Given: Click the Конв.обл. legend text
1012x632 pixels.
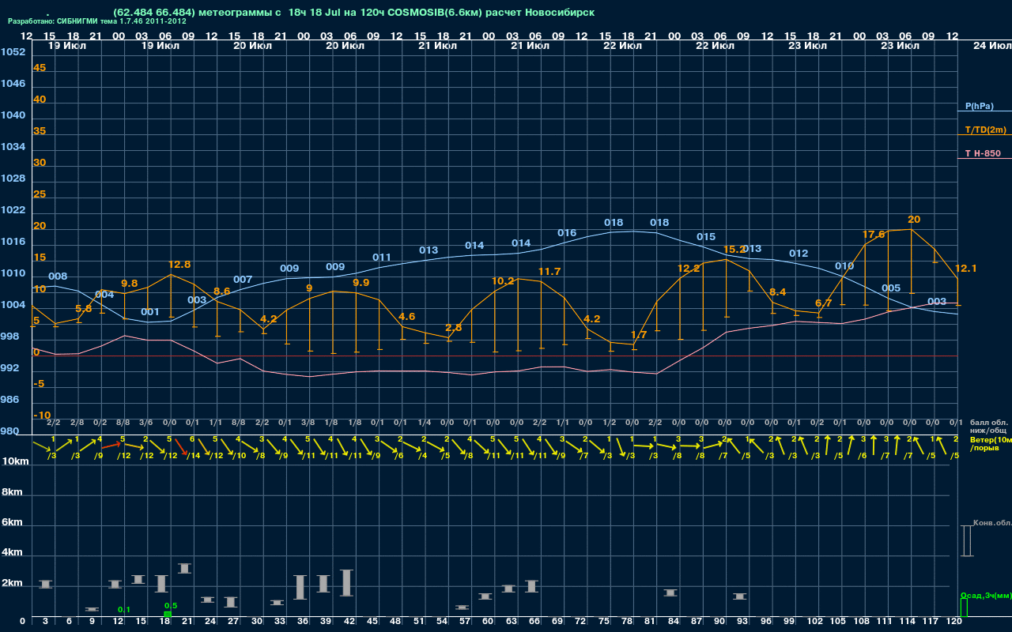Looking at the screenshot, I should point(992,523).
